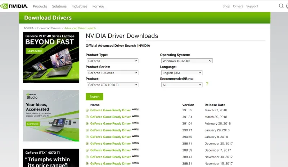Image resolution: width=288 pixels, height=167 pixels.
Task: Expand the 391.01 driver row
Action: 87,124
